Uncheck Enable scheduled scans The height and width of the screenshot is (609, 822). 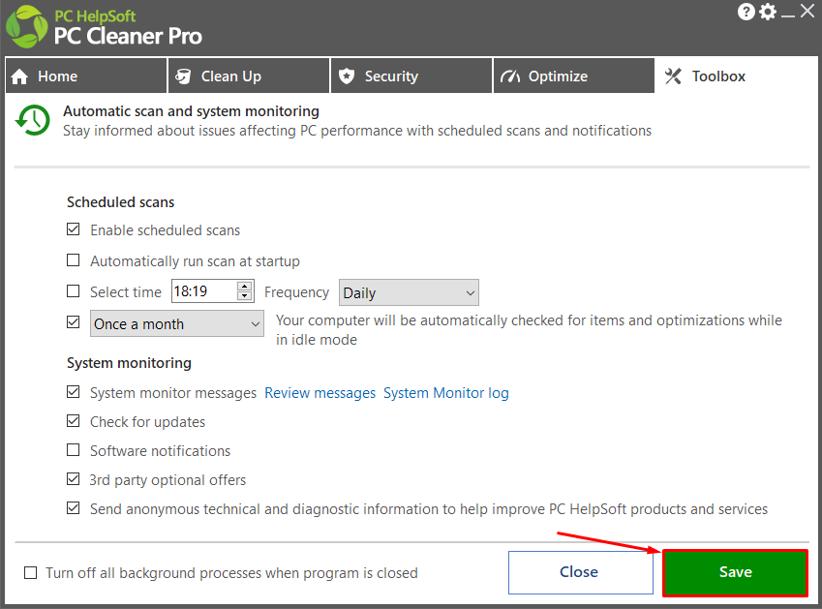tap(74, 229)
